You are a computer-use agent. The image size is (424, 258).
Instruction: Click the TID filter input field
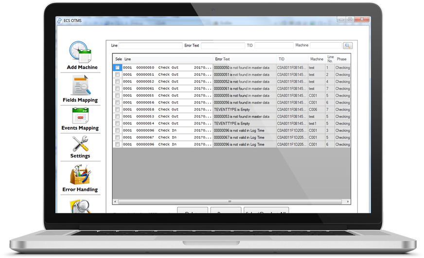274,46
